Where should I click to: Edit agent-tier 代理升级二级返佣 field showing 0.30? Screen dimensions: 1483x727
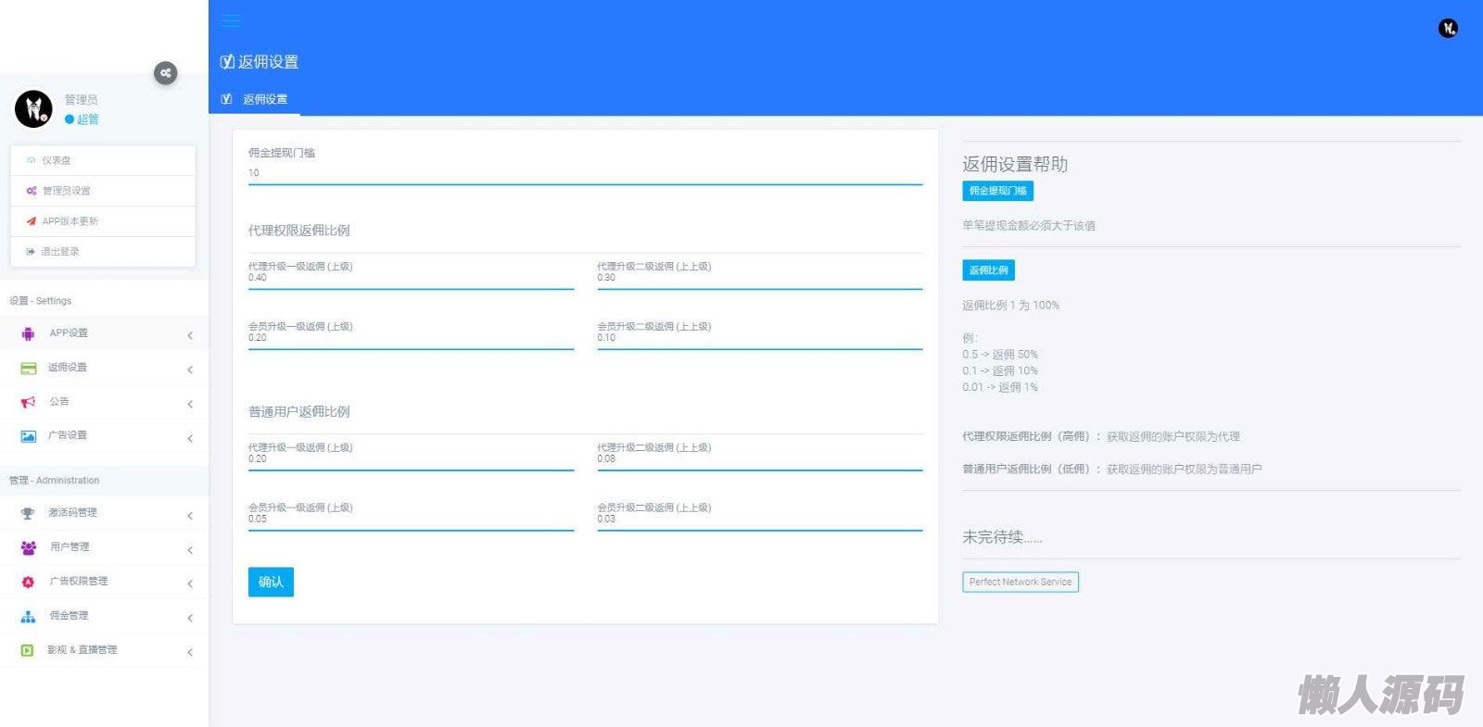pyautogui.click(x=760, y=279)
